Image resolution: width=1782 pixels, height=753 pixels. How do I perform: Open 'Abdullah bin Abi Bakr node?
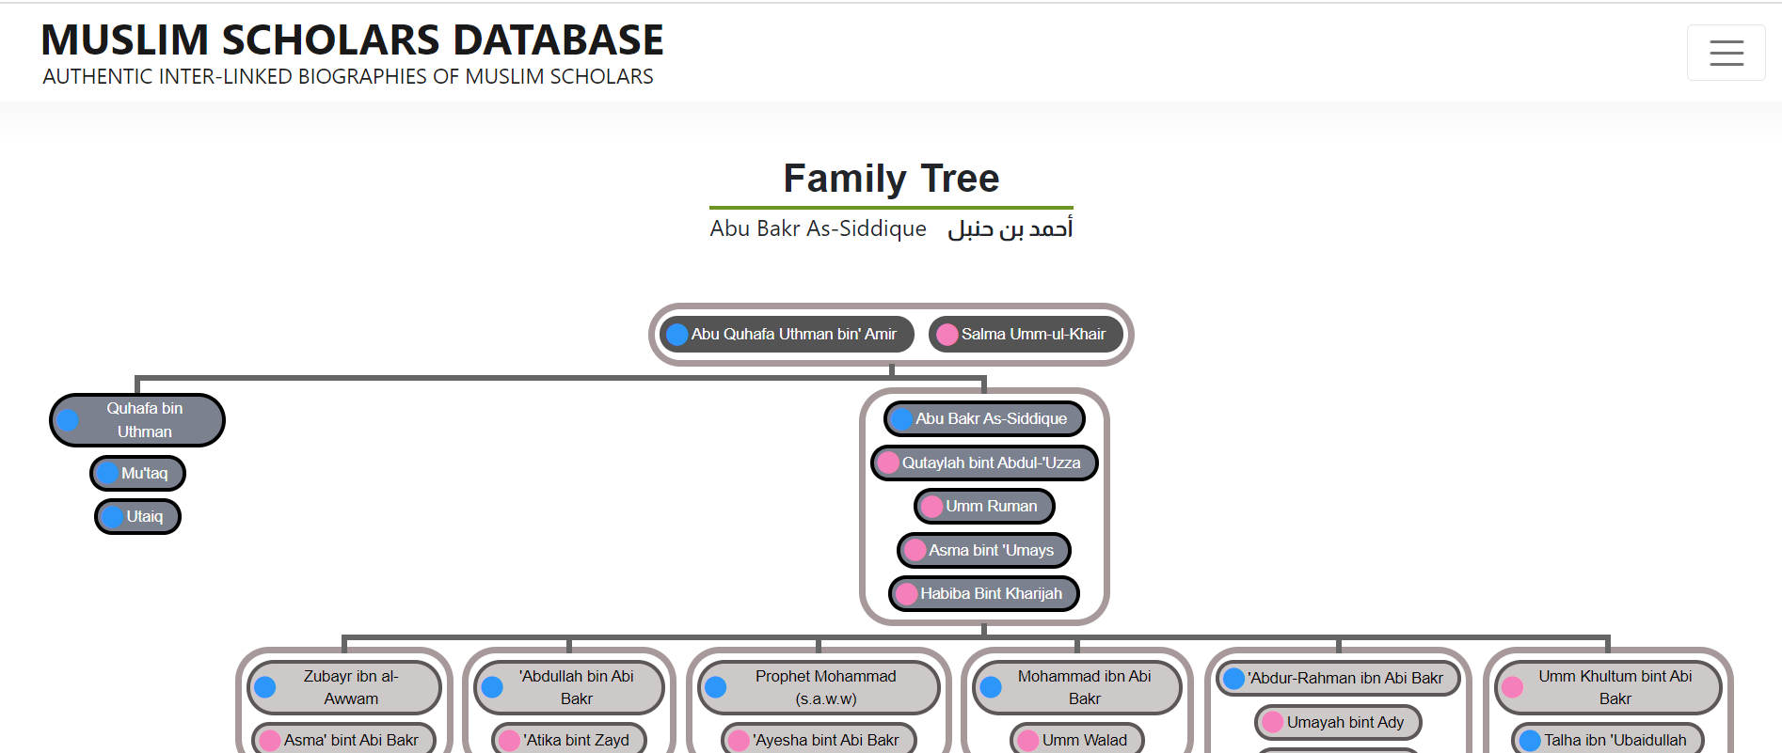pos(569,687)
